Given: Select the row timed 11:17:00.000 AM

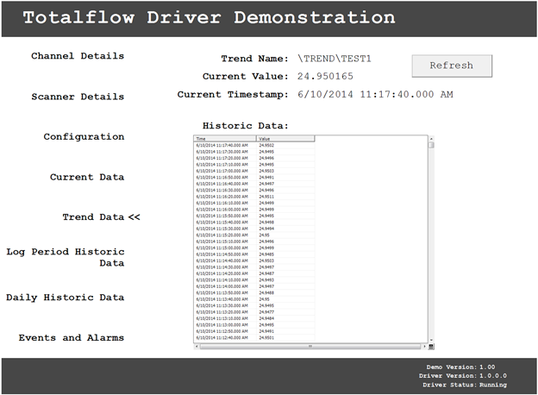Looking at the screenshot, I should click(x=254, y=171).
